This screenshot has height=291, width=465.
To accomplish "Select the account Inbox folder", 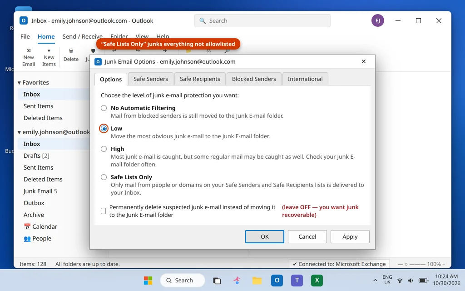I will tap(54, 144).
